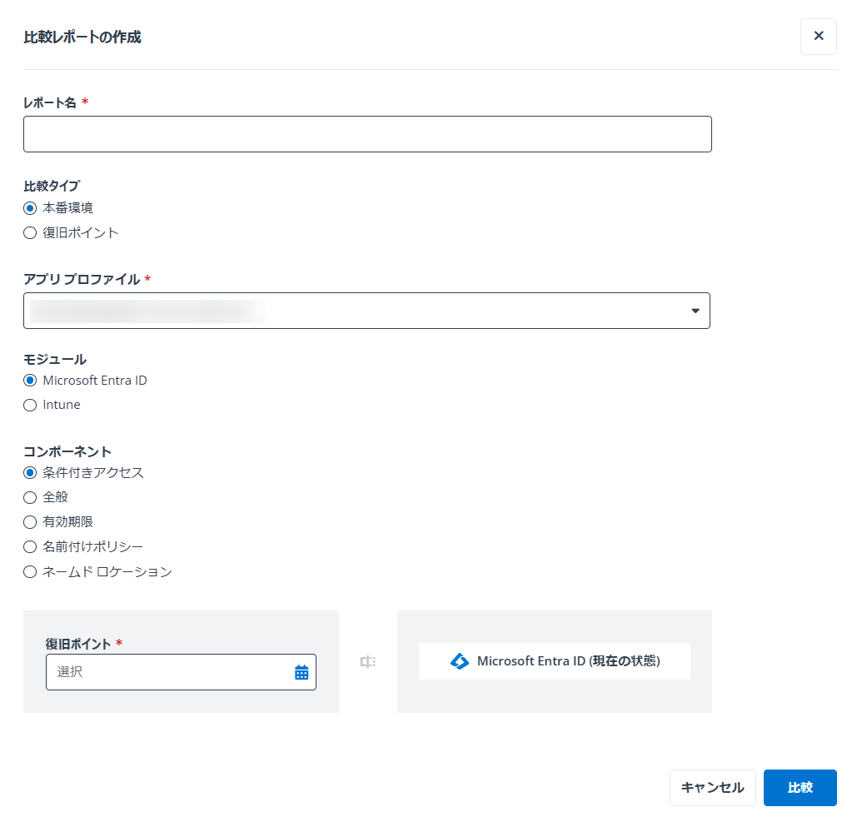
Task: Select 復旧ポイント comparison type radio
Action: click(x=30, y=232)
